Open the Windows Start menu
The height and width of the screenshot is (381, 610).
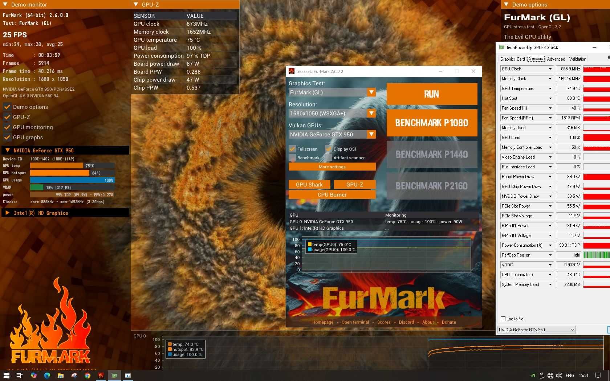point(6,376)
